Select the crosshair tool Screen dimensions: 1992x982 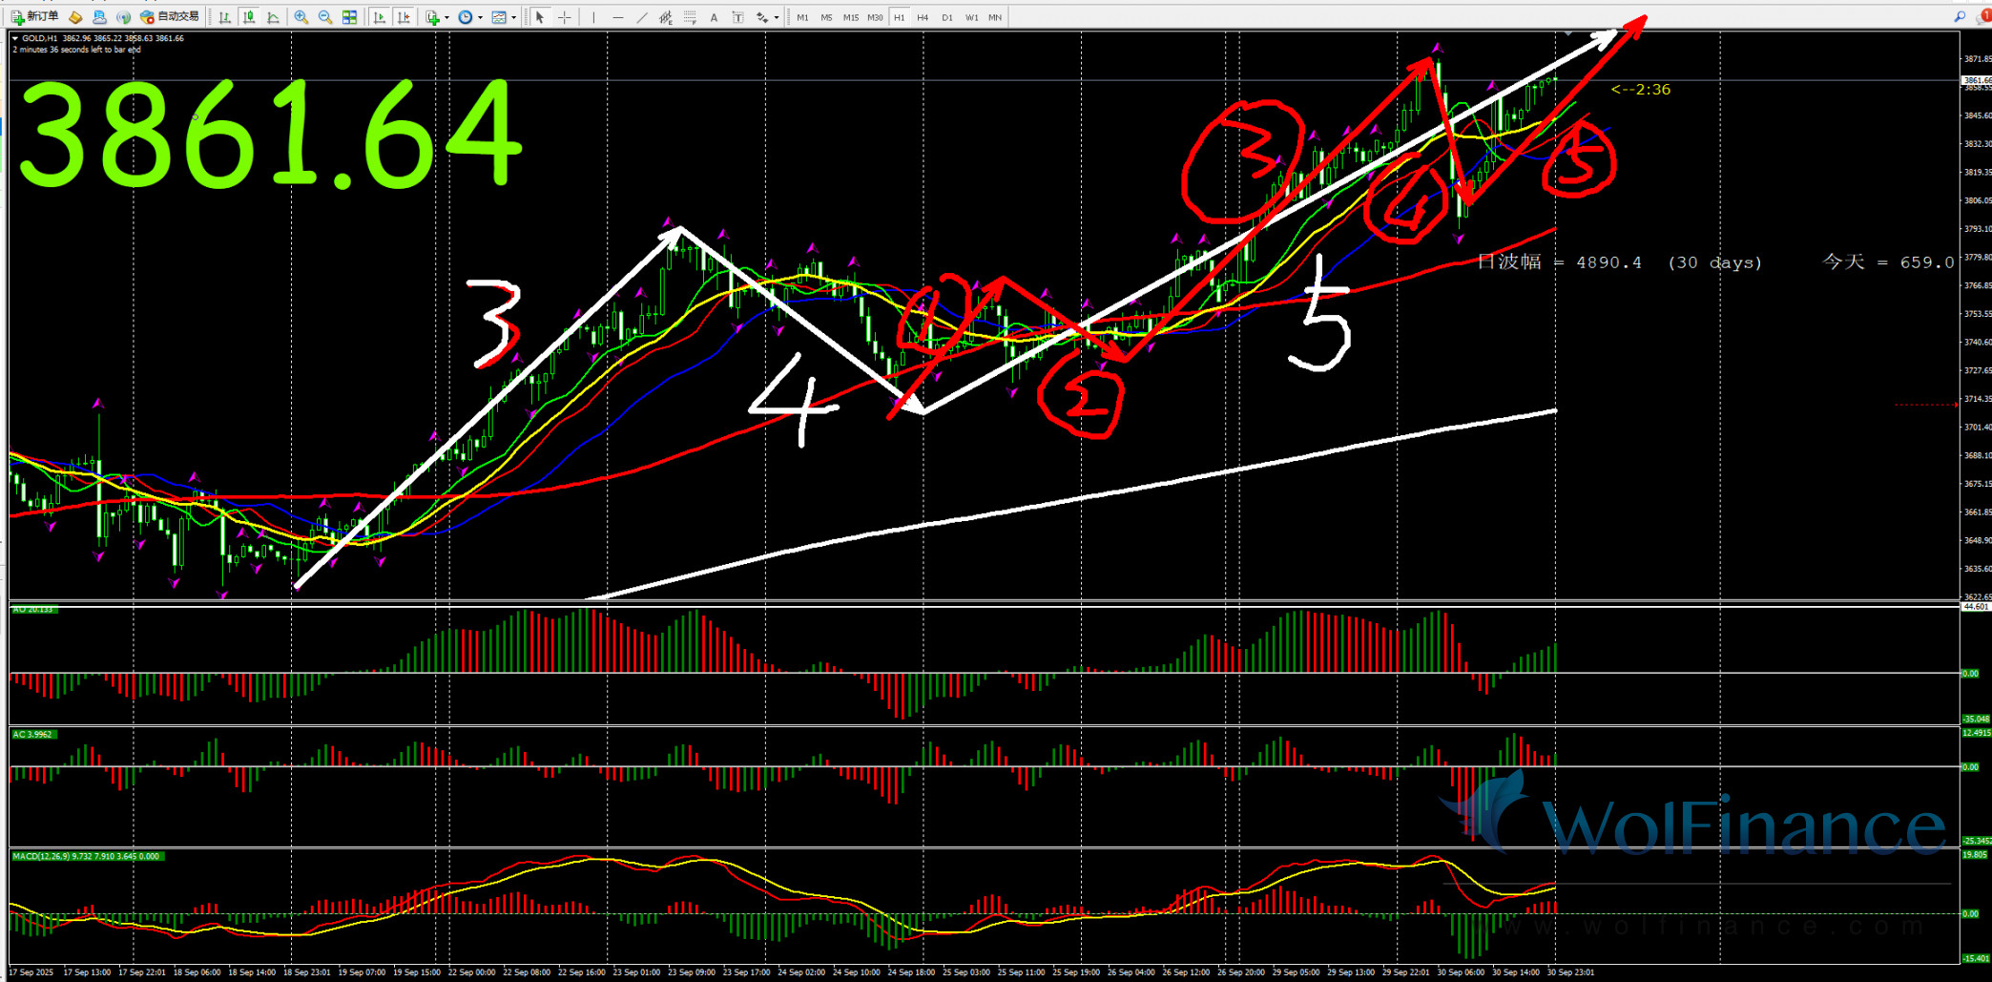click(x=565, y=17)
